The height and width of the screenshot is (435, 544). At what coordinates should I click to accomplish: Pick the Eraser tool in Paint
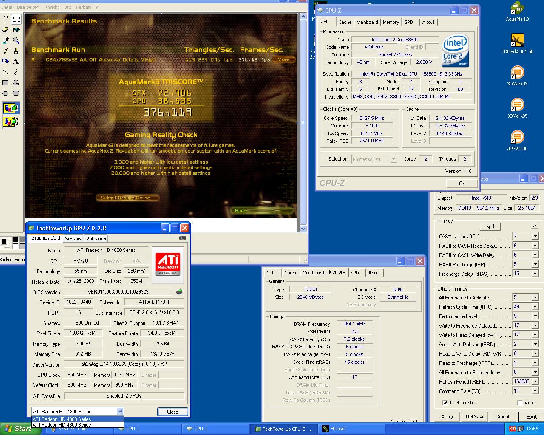pos(6,30)
